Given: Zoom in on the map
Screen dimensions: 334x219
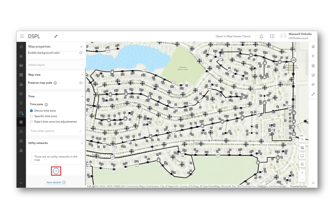Looking at the screenshot, I should [302, 173].
